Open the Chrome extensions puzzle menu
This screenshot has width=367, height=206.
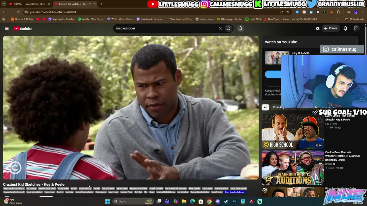pos(339,12)
